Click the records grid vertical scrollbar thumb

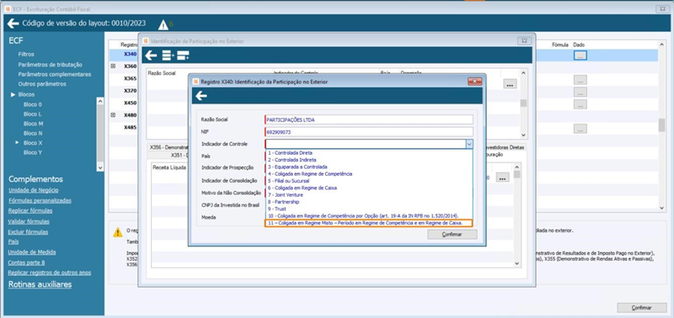[662, 125]
